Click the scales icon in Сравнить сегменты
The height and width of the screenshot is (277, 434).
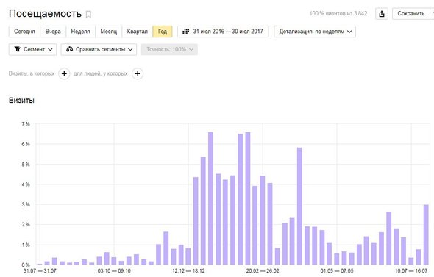click(x=69, y=49)
